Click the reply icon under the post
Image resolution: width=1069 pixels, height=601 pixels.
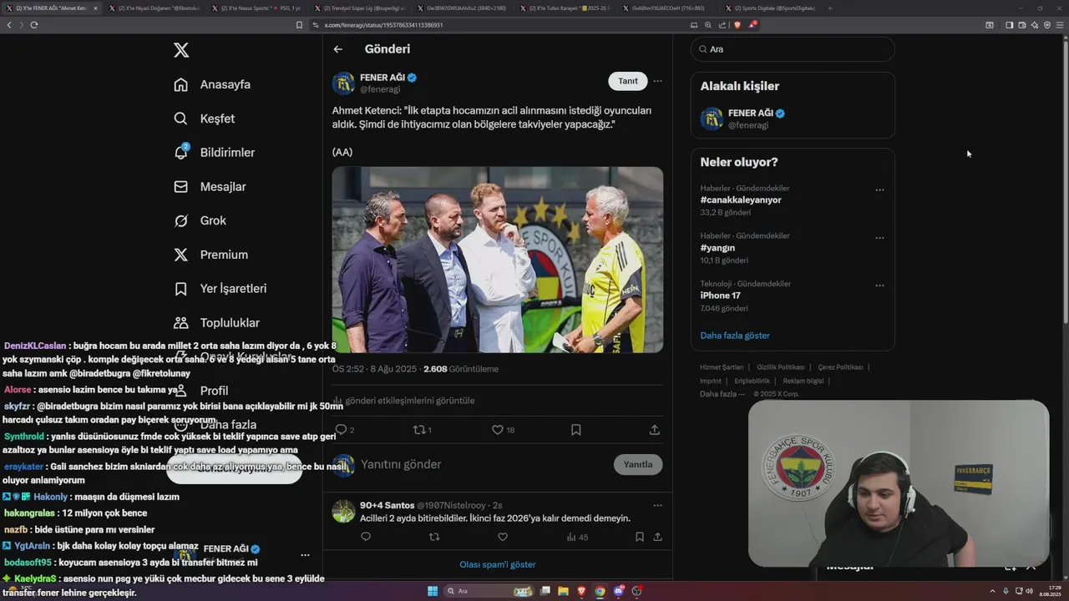coord(341,430)
